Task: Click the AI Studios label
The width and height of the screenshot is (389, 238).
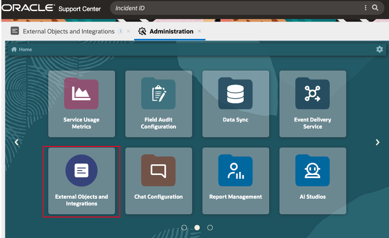Action: 313,197
